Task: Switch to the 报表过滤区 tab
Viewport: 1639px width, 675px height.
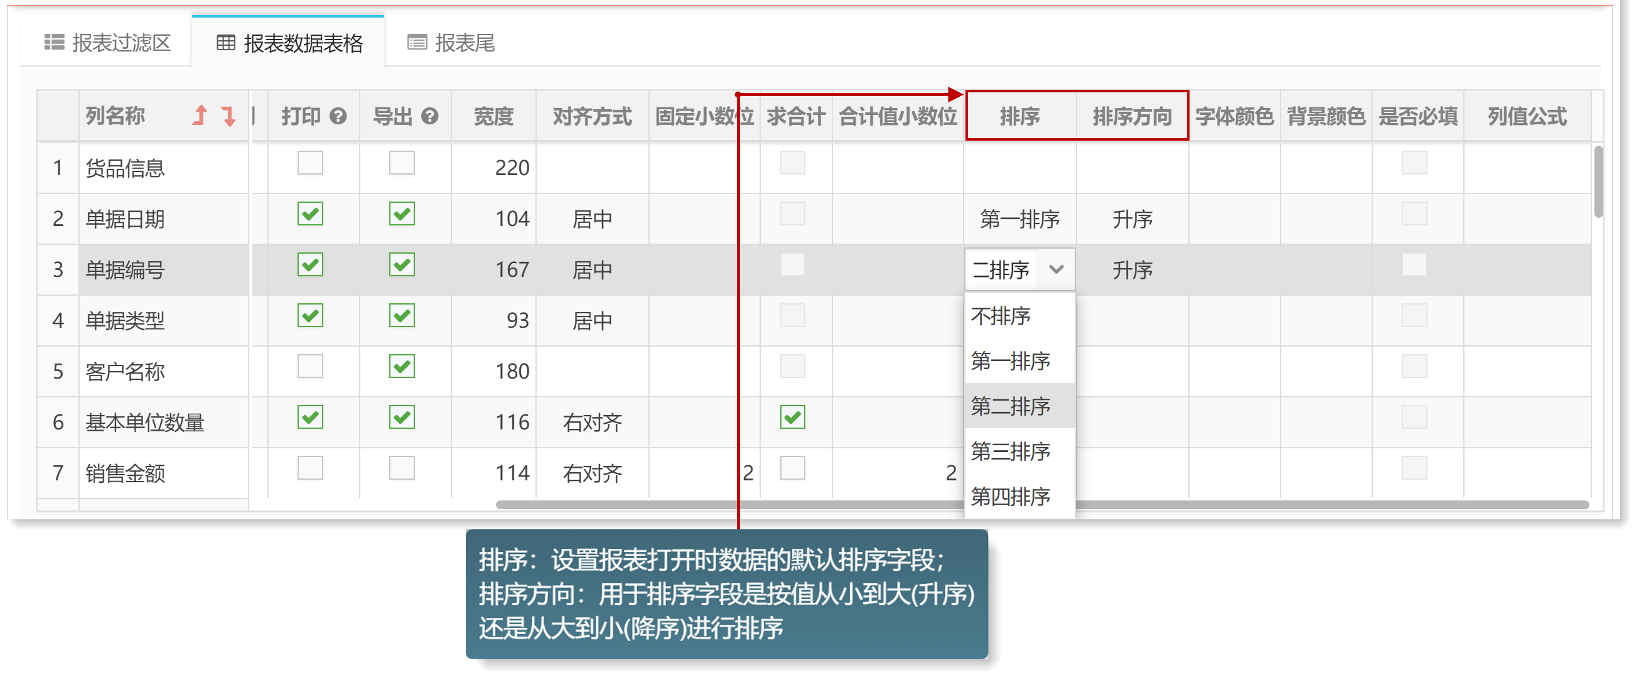Action: [x=107, y=43]
